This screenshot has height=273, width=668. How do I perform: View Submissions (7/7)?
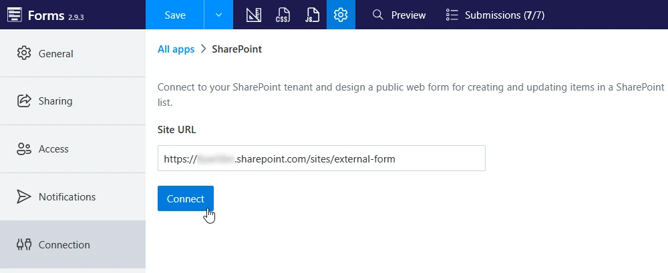coord(495,15)
